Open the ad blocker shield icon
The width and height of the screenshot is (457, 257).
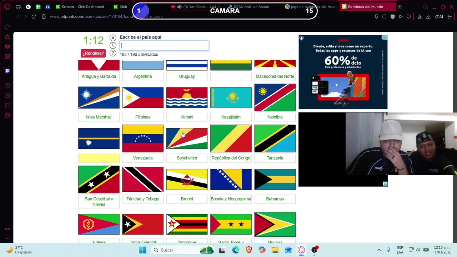pyautogui.click(x=393, y=16)
